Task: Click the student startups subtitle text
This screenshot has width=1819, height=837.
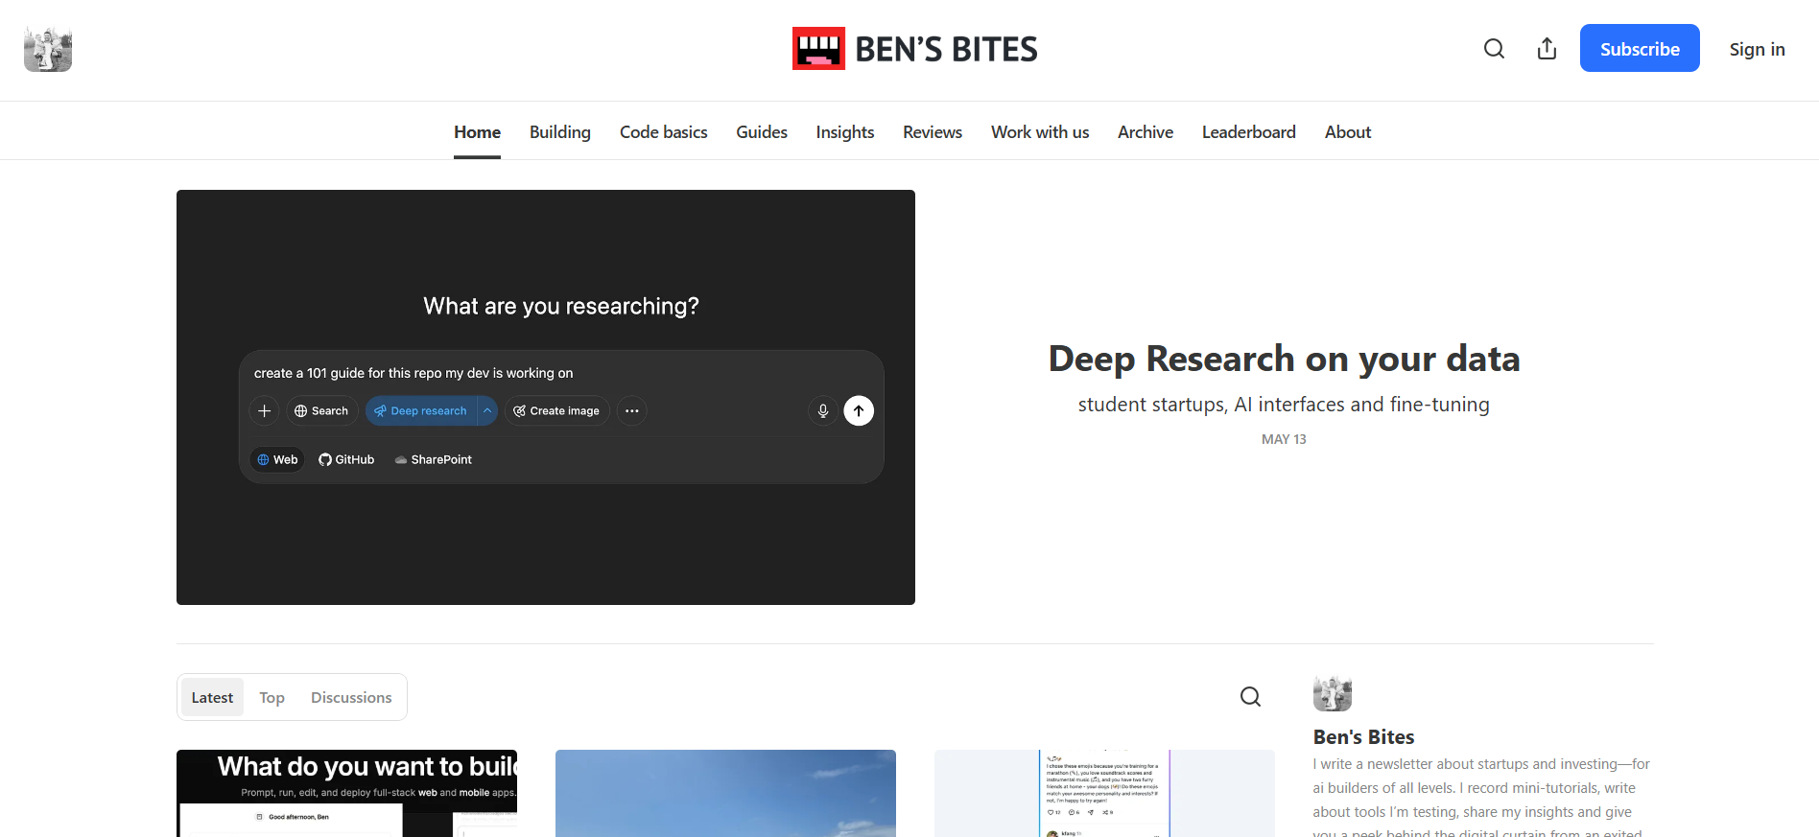Action: click(1284, 405)
